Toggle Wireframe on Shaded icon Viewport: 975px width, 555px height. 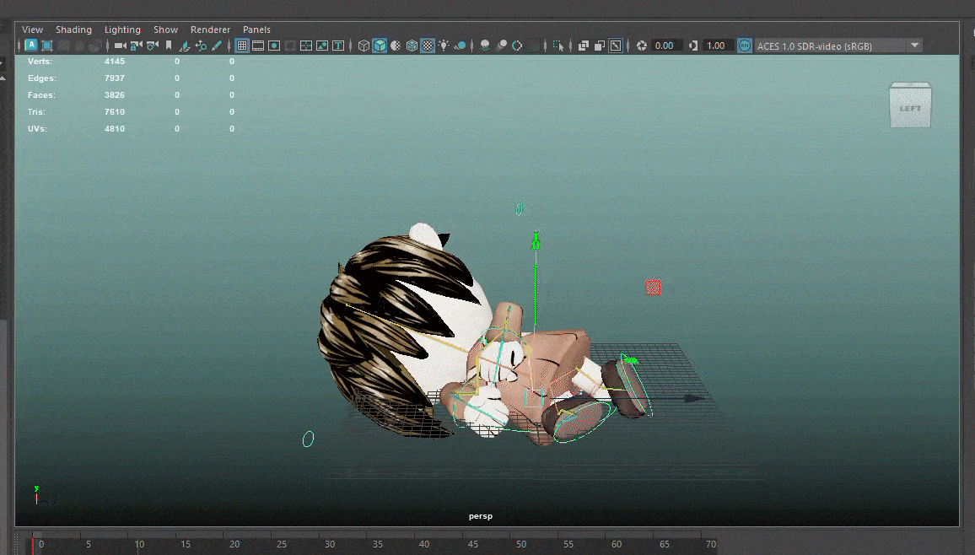point(412,46)
